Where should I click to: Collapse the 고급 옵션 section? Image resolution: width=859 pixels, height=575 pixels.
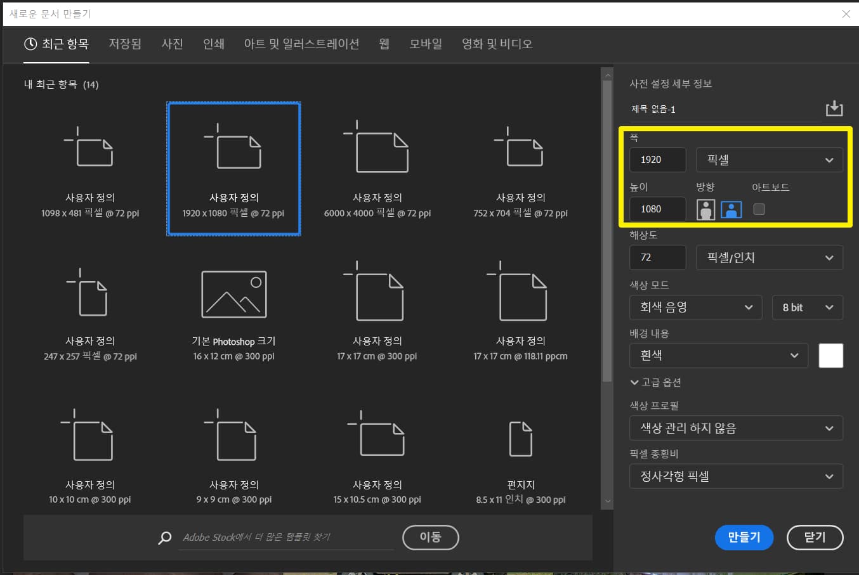(655, 382)
